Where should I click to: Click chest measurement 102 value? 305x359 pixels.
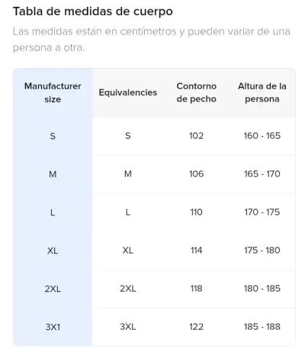click(x=196, y=136)
